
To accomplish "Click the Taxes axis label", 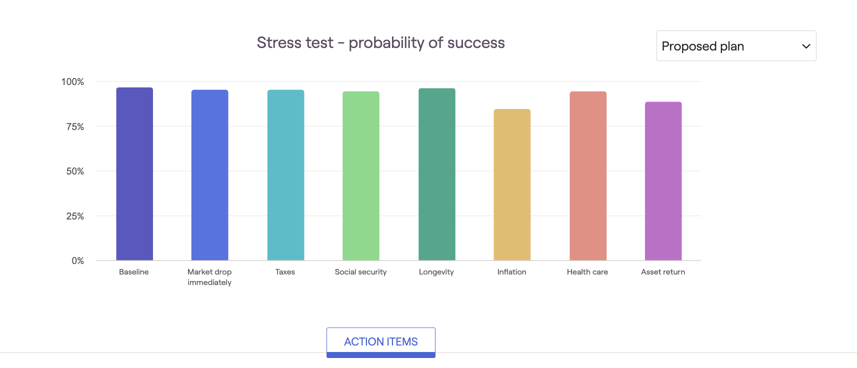I will pos(285,272).
